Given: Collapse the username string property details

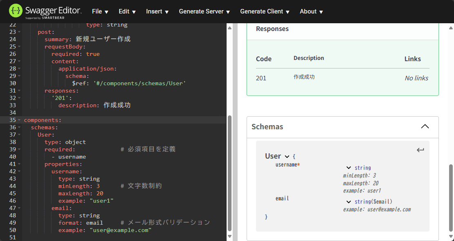Looking at the screenshot, I should pyautogui.click(x=348, y=167).
